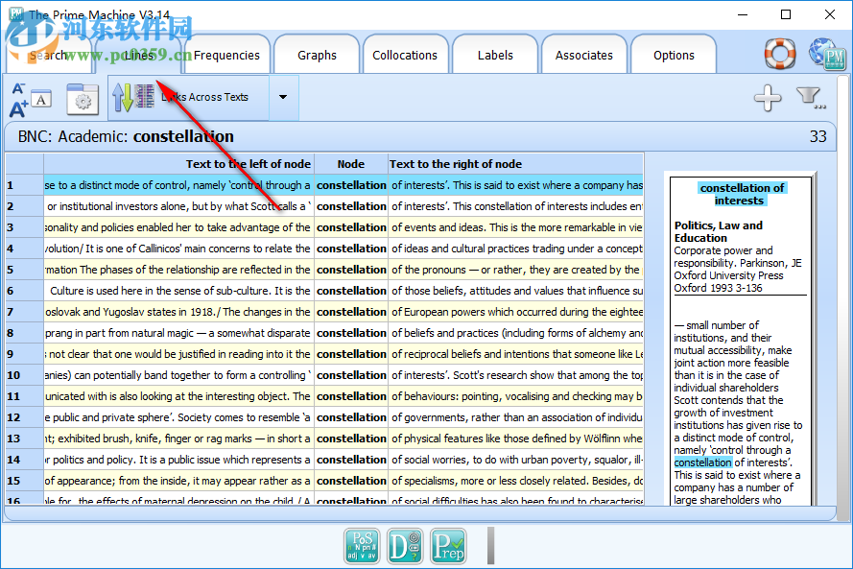Select line 11 'of behaviours: pointing'
Screen dimensions: 853x569
[324, 396]
